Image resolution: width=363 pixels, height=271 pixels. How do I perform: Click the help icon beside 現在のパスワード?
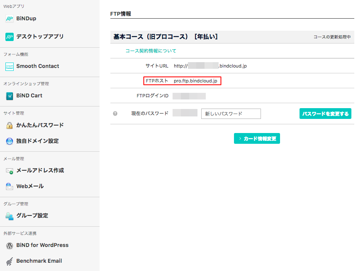pyautogui.click(x=115, y=114)
